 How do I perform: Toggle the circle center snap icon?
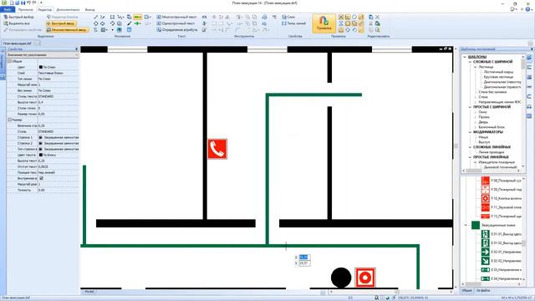(x=354, y=17)
